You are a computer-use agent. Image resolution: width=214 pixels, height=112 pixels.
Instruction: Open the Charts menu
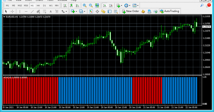[39, 1]
